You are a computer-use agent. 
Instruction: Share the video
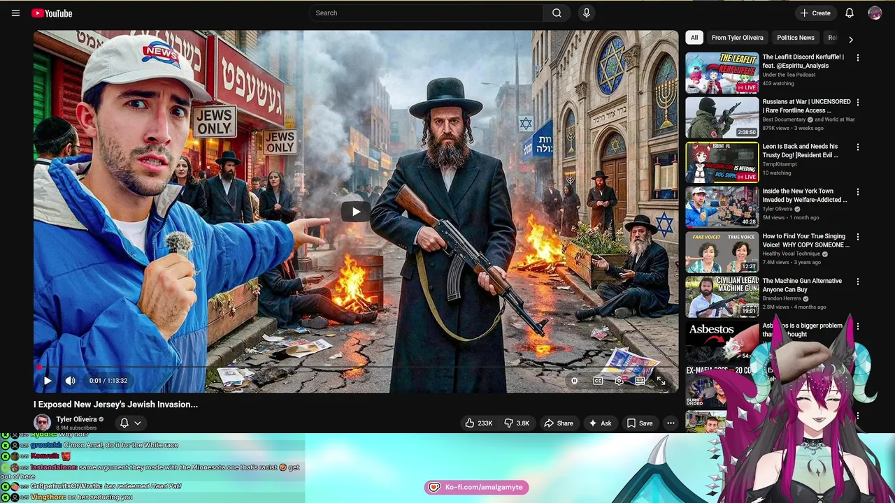point(558,423)
